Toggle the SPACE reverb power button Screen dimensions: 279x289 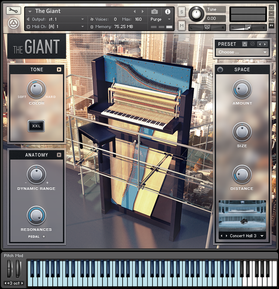pos(220,69)
